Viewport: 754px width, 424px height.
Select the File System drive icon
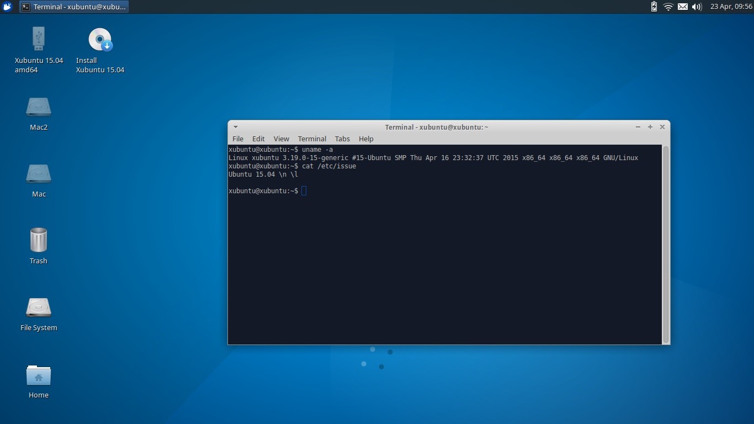[x=39, y=308]
